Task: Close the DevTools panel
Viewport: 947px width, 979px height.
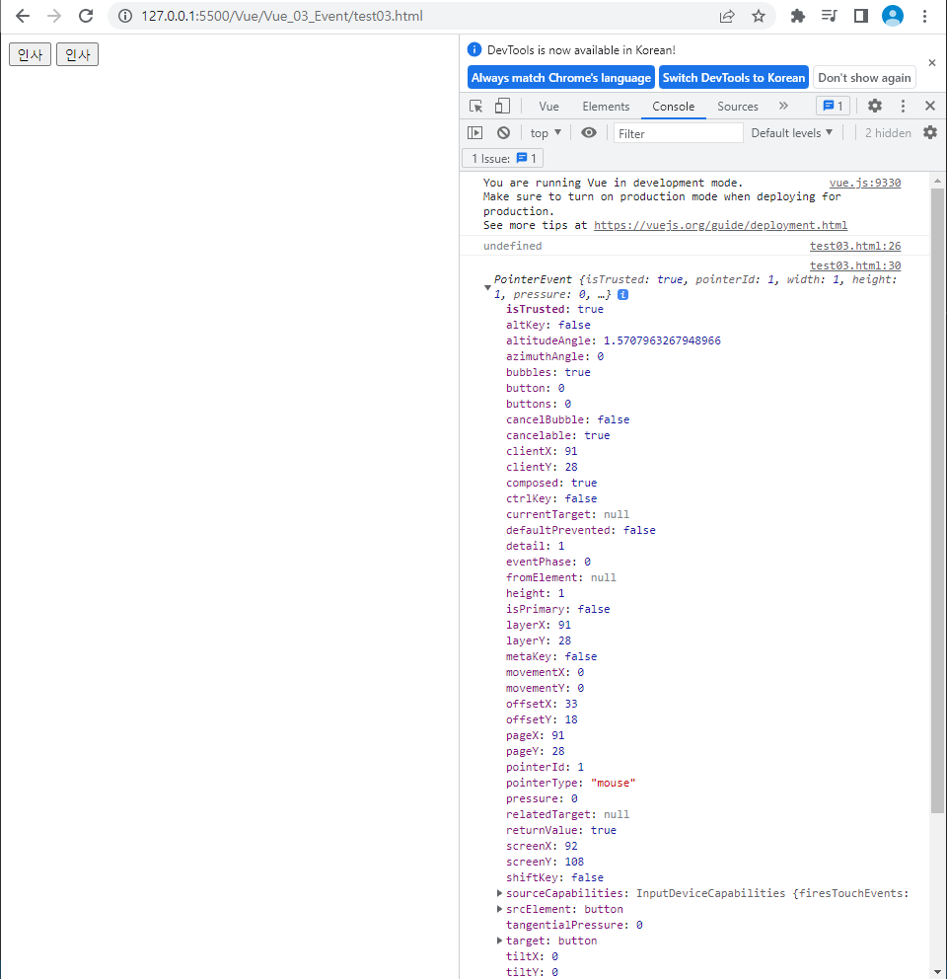Action: pos(930,107)
